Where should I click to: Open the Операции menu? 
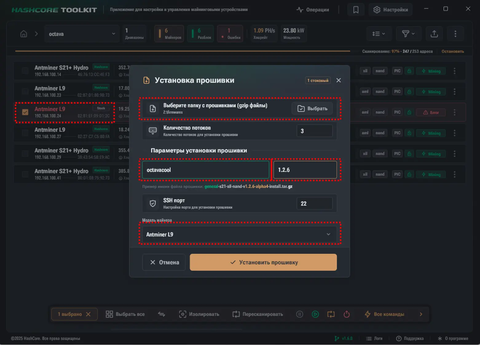pyautogui.click(x=313, y=10)
